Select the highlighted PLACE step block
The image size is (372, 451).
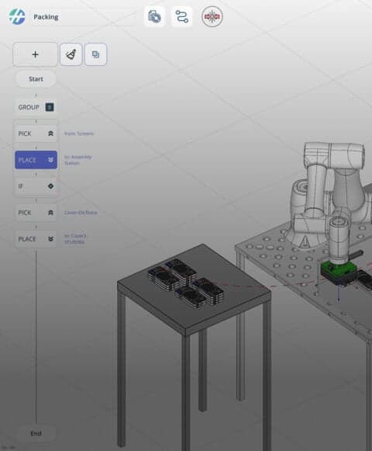(36, 160)
